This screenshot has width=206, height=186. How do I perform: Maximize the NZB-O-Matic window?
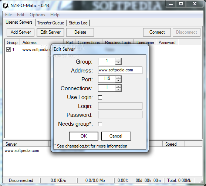[x=181, y=4]
